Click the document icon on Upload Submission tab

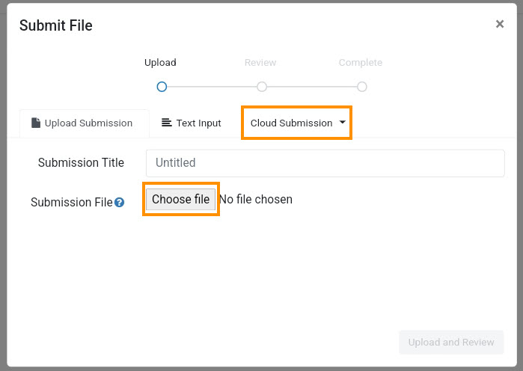[x=36, y=123]
